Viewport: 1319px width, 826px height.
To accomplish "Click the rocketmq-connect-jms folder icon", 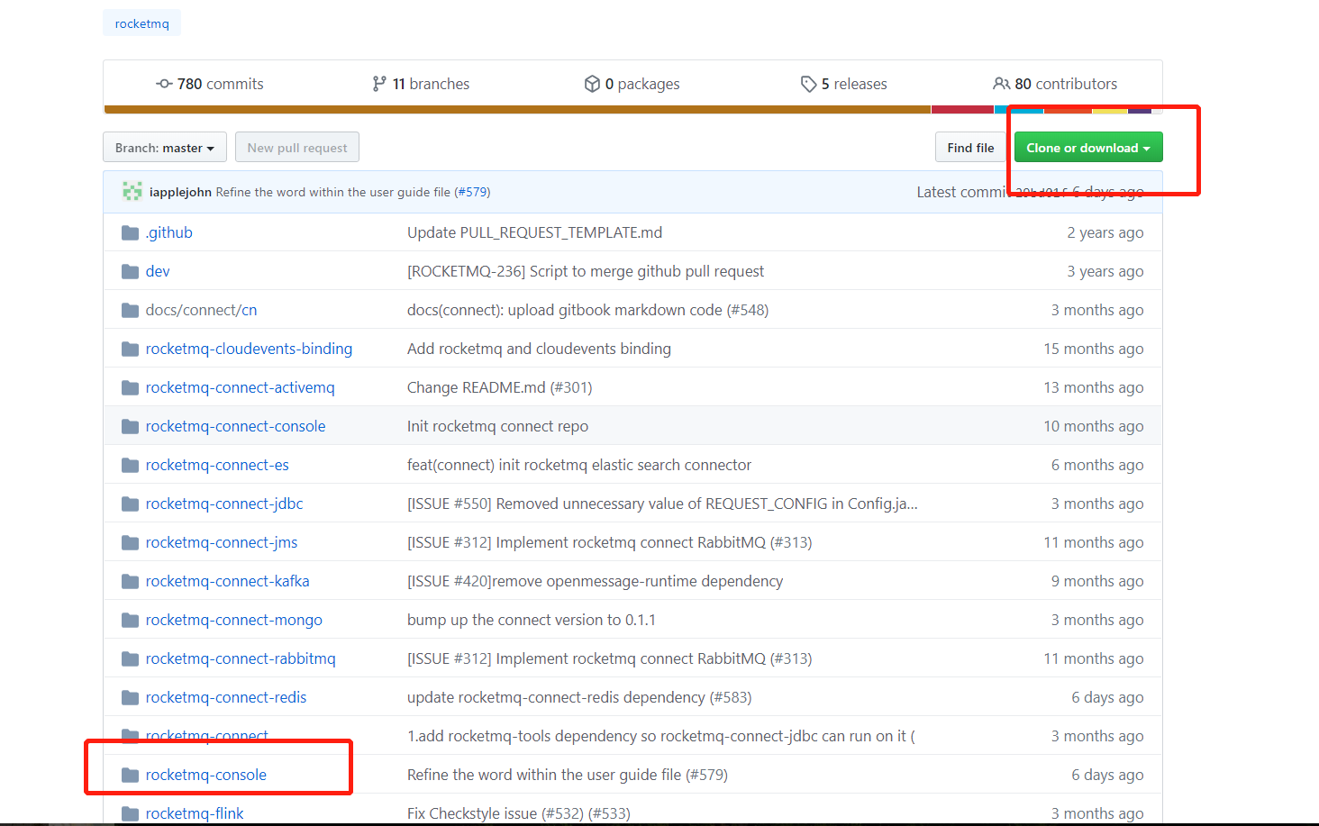I will tap(131, 543).
